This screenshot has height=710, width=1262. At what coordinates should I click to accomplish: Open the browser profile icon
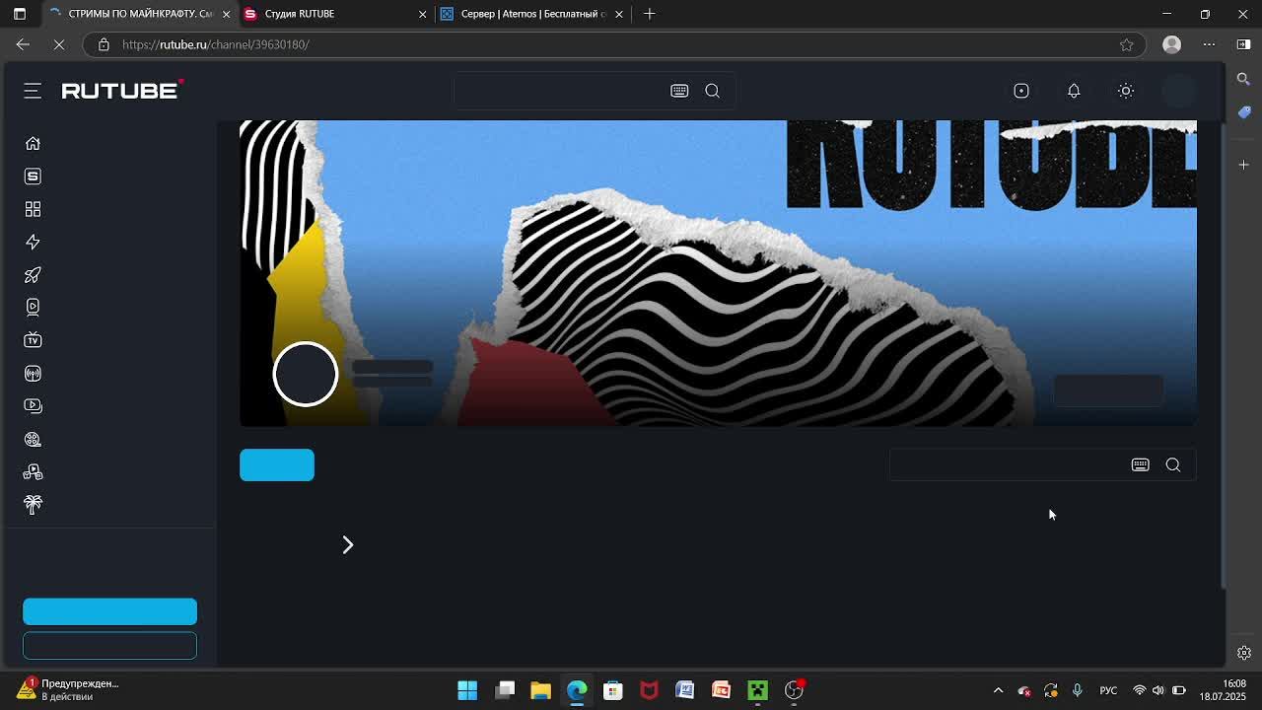(1172, 44)
